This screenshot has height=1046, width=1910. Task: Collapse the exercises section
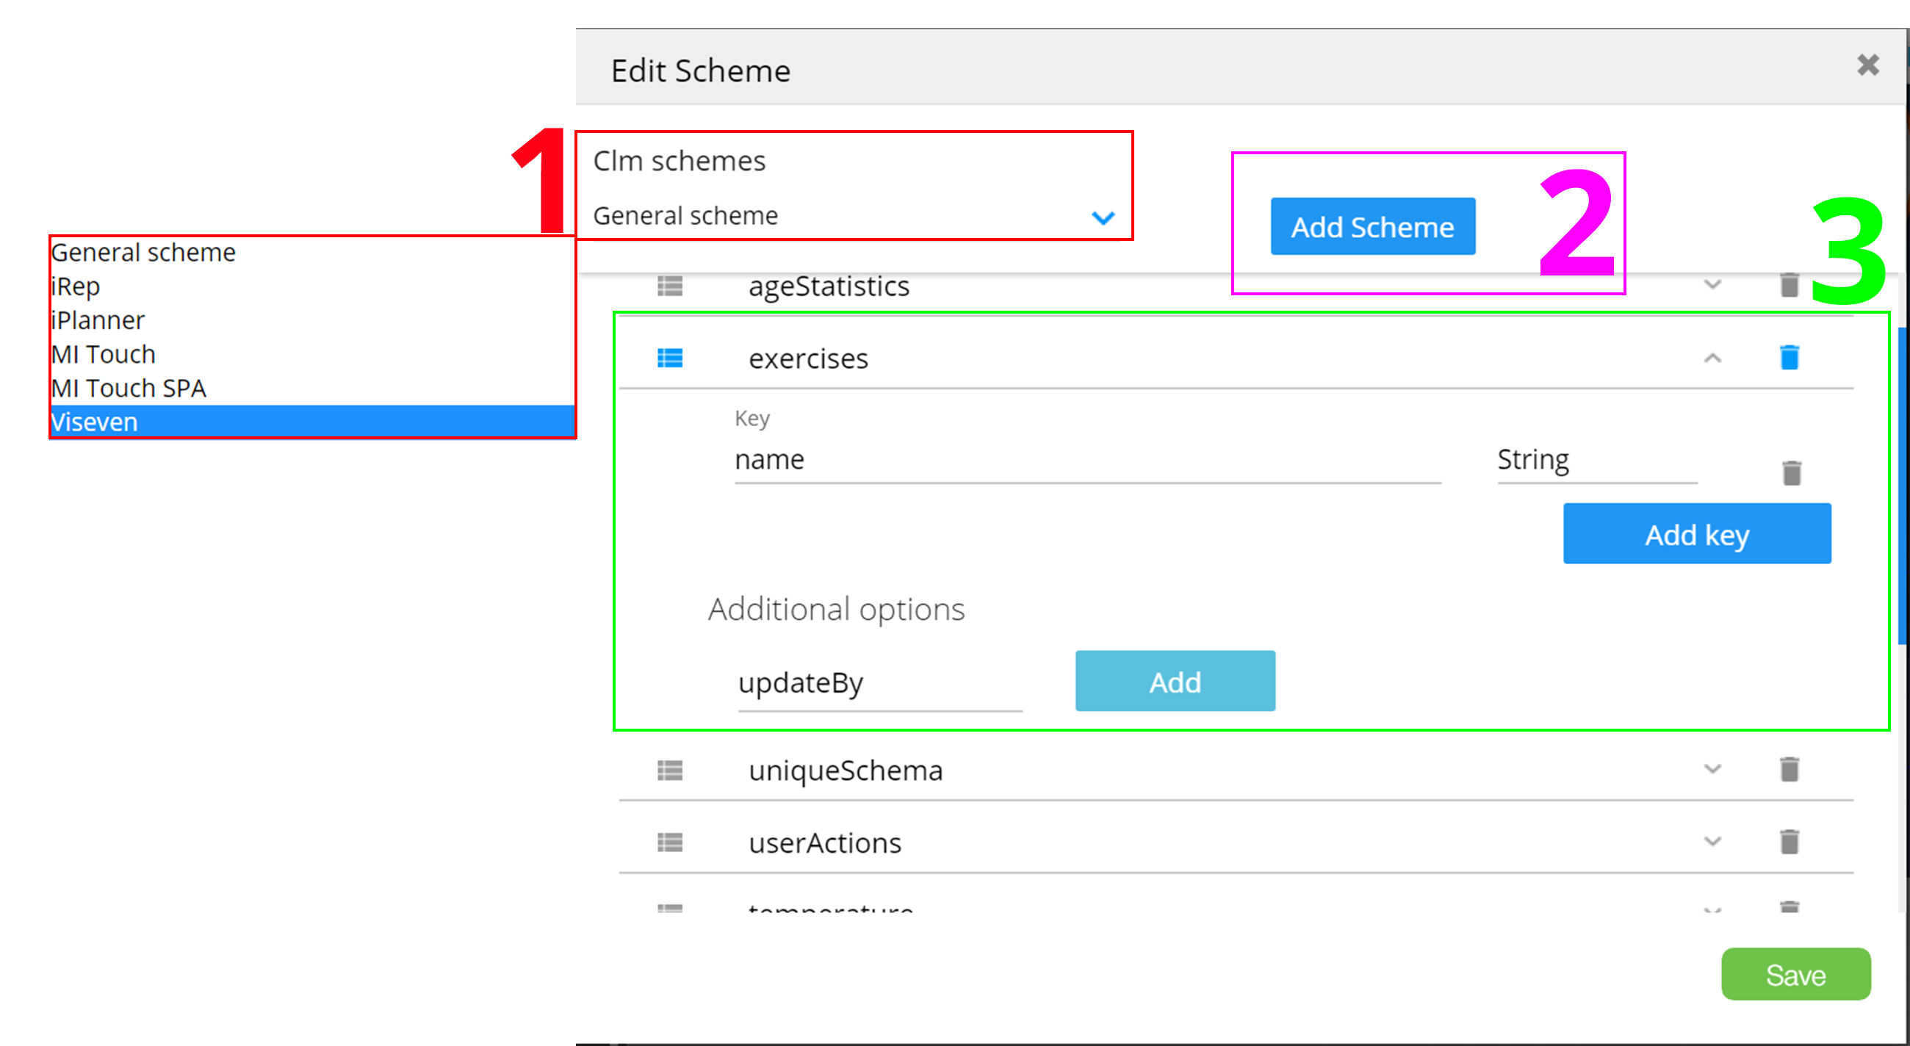(1712, 358)
